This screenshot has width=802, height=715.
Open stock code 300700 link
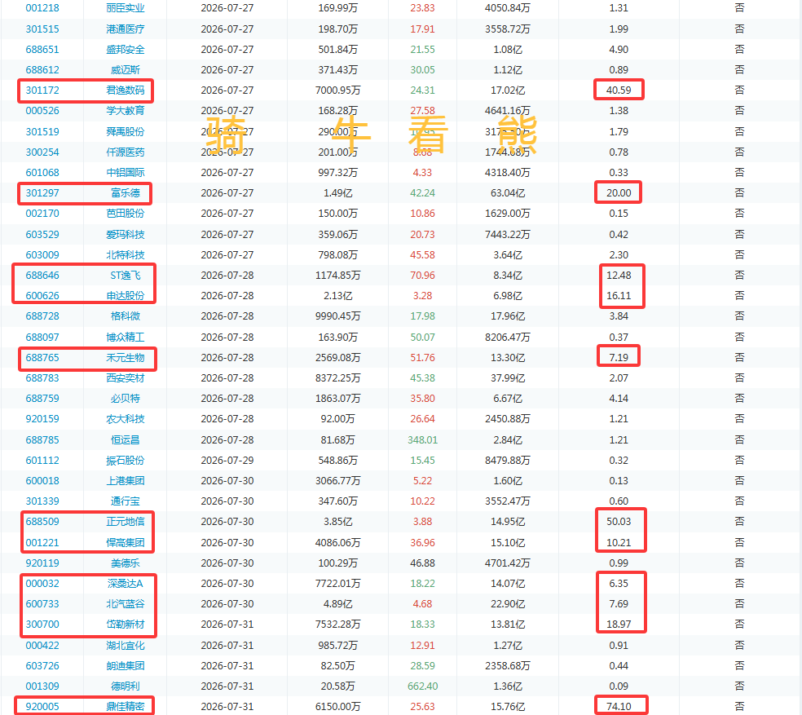click(x=42, y=625)
